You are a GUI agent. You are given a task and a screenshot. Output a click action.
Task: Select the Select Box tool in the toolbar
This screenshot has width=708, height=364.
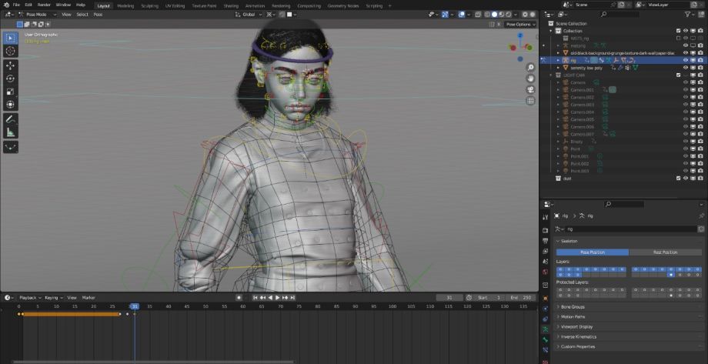[10, 38]
